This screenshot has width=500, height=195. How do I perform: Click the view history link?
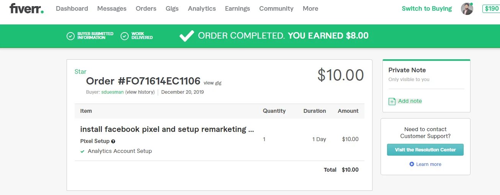click(140, 92)
